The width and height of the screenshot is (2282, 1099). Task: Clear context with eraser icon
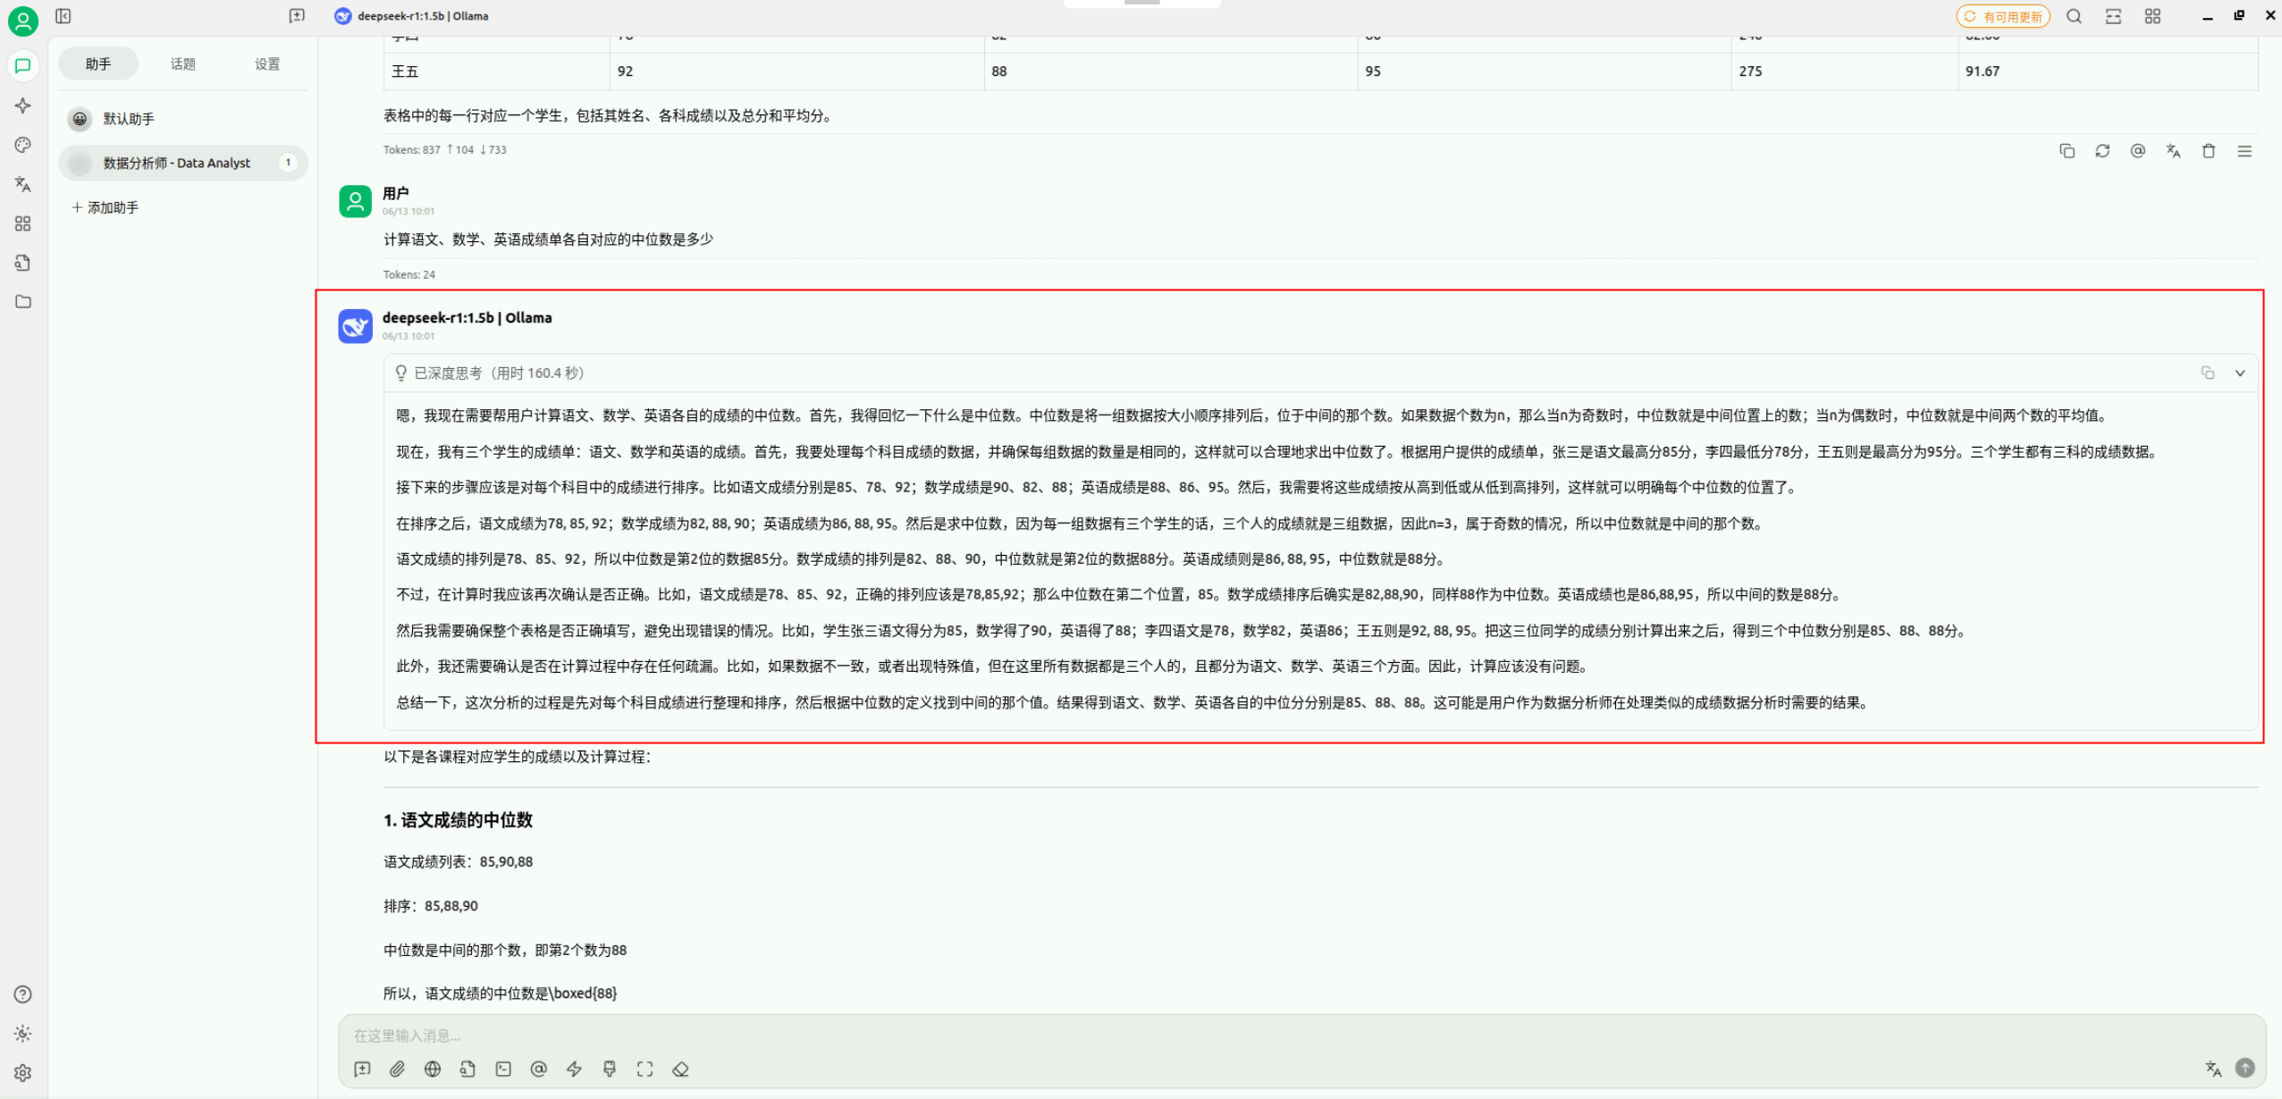click(x=680, y=1069)
